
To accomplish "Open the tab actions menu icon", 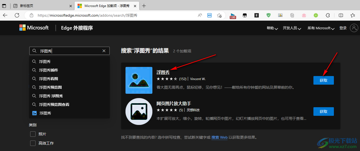I will point(4,6).
